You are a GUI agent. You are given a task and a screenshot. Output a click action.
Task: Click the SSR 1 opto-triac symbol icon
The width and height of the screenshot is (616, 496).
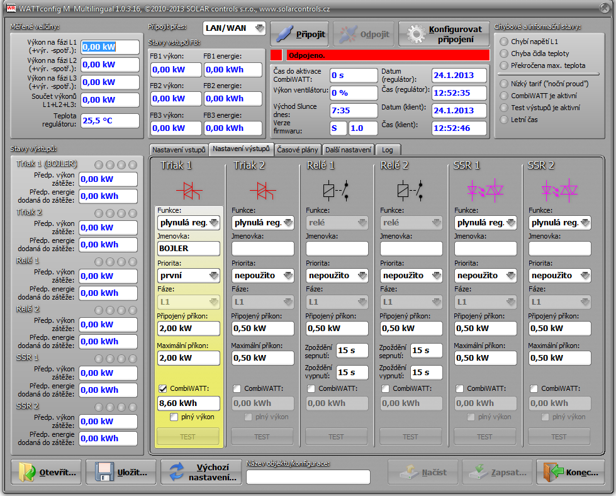pos(485,191)
